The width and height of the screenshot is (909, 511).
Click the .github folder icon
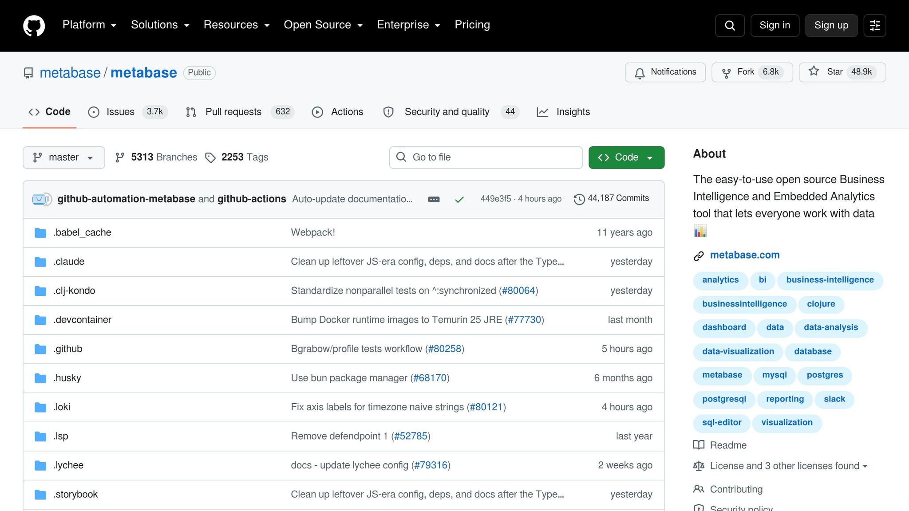[x=40, y=350]
